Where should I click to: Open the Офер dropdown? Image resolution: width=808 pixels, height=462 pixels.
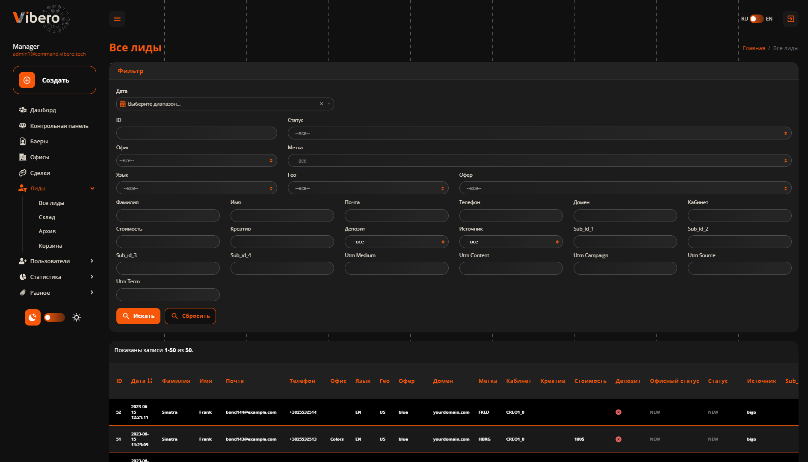coord(625,188)
